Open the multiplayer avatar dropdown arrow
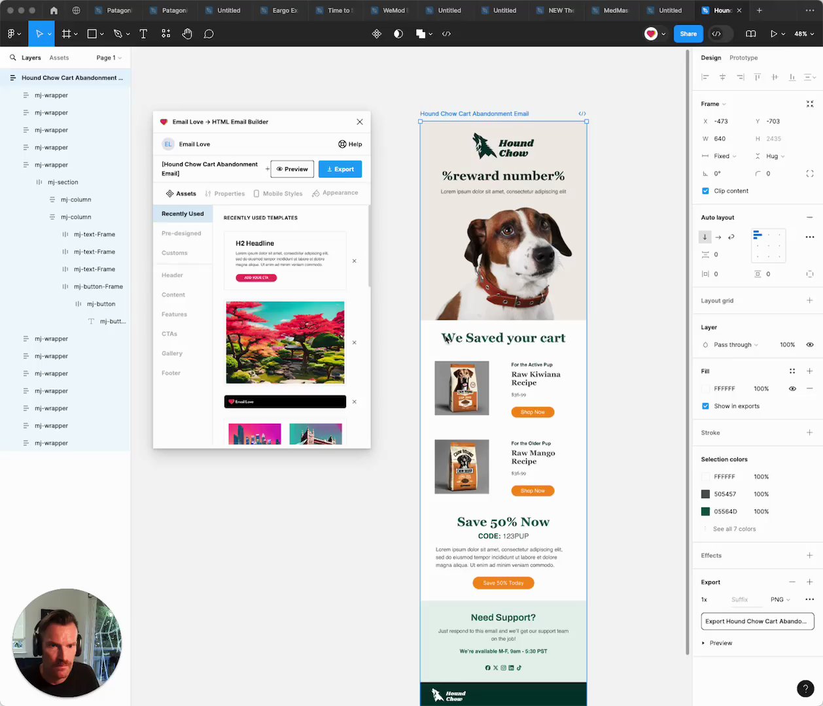The width and height of the screenshot is (823, 706). click(x=663, y=33)
